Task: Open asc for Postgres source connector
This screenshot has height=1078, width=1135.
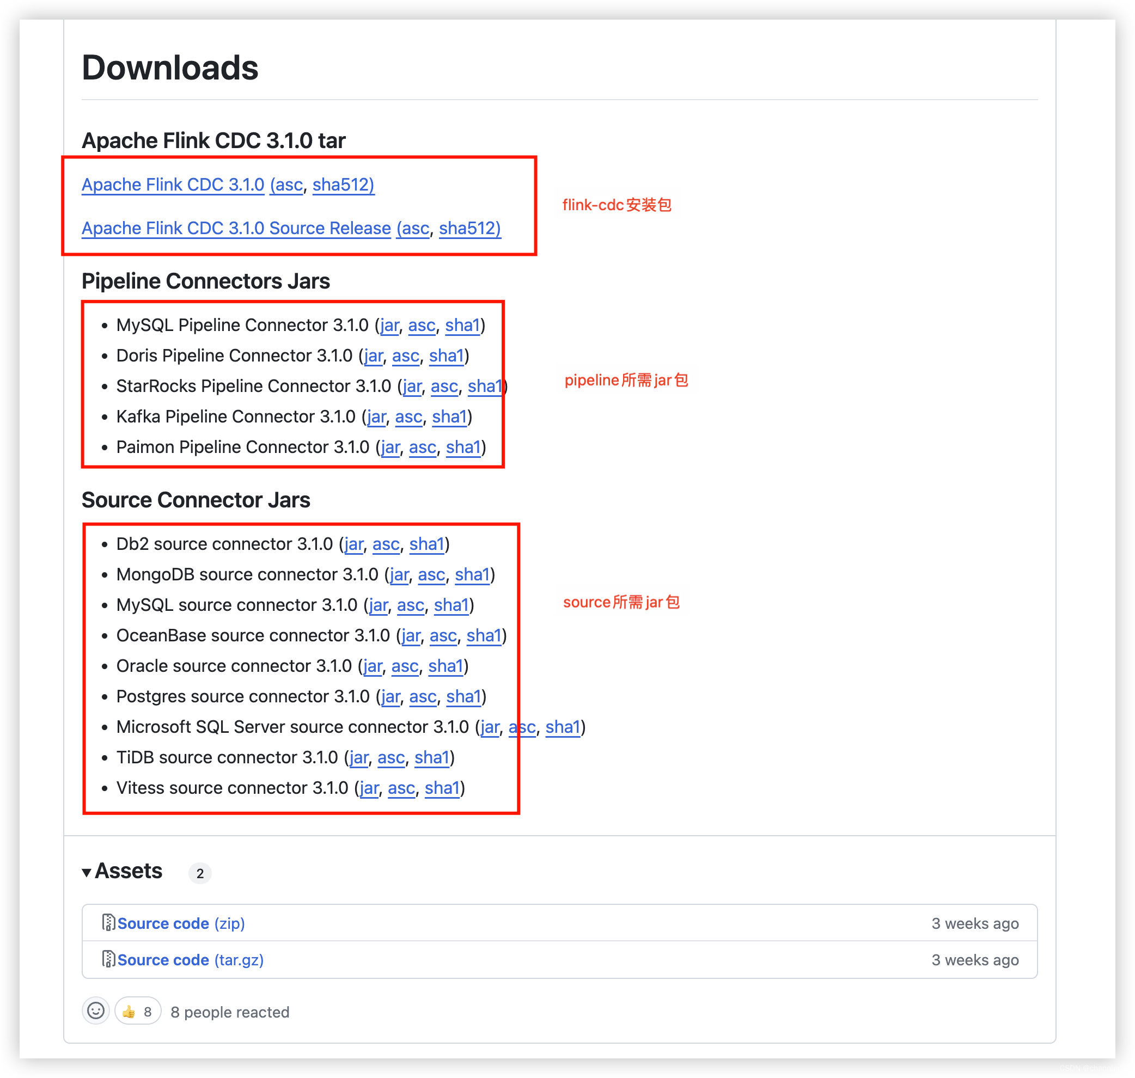Action: click(x=423, y=696)
